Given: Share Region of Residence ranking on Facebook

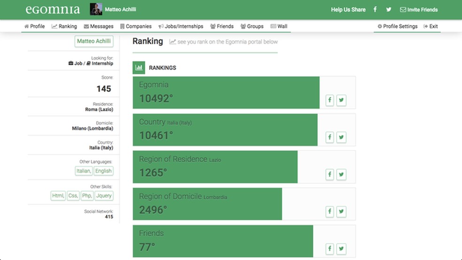Looking at the screenshot, I should click(x=330, y=174).
